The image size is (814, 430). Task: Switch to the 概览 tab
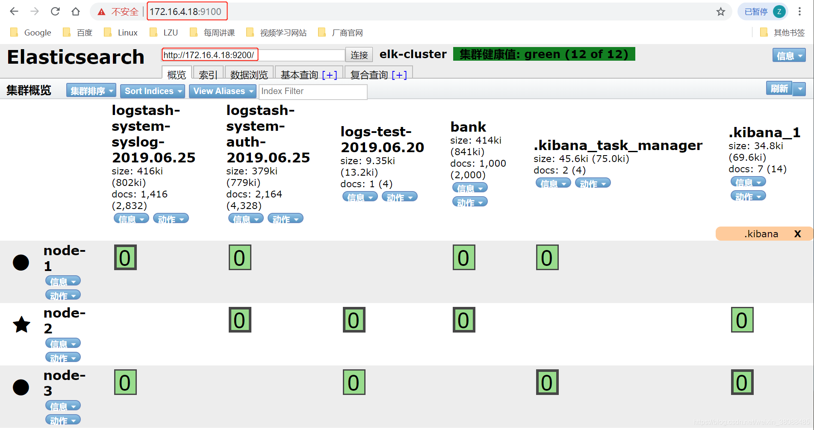click(x=177, y=74)
